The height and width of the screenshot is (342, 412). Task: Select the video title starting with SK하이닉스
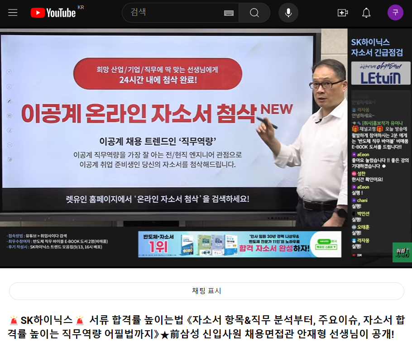pyautogui.click(x=206, y=327)
